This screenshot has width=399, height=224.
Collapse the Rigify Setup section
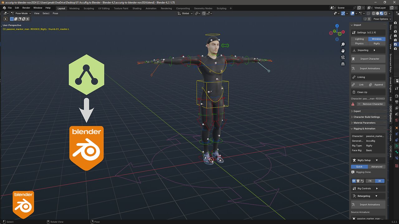pos(377,160)
